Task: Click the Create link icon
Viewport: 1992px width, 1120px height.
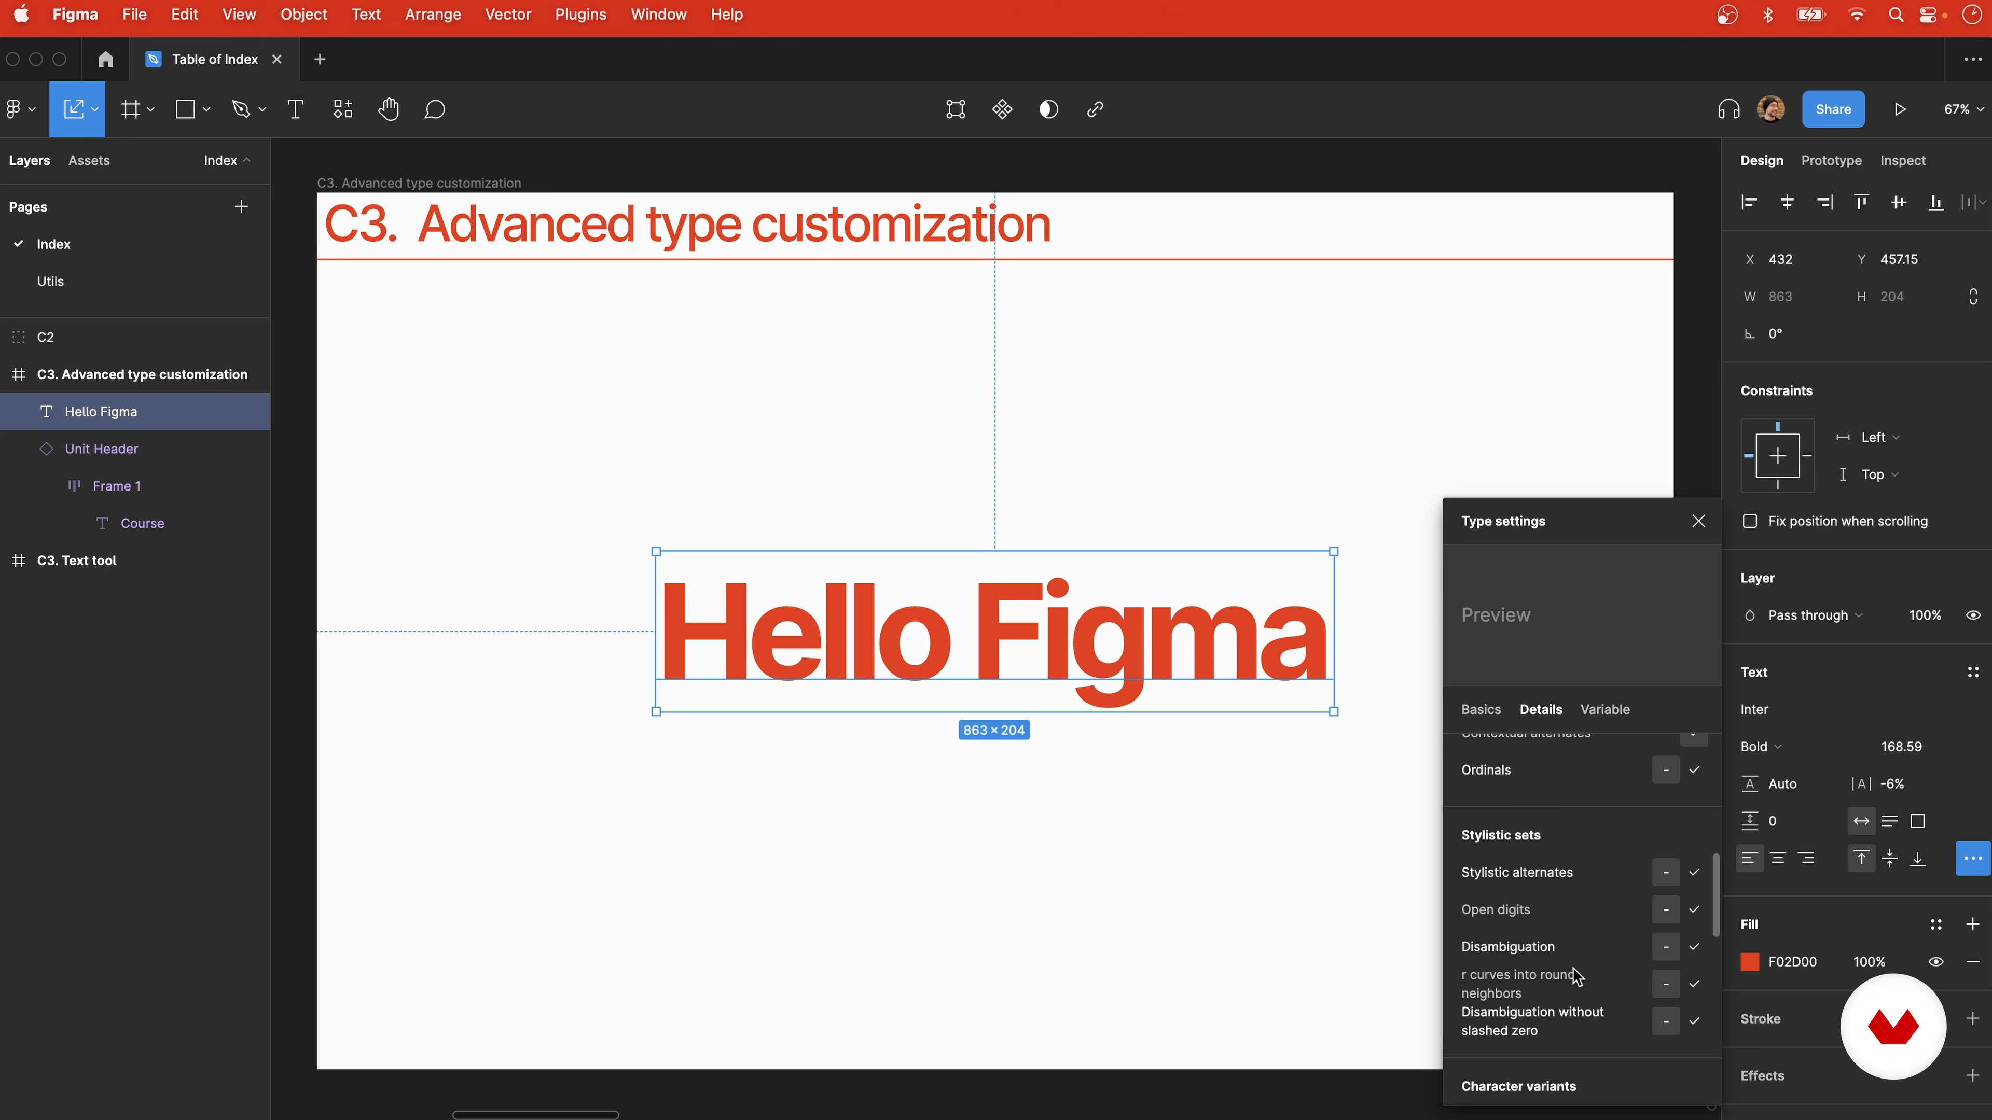Action: [1095, 110]
